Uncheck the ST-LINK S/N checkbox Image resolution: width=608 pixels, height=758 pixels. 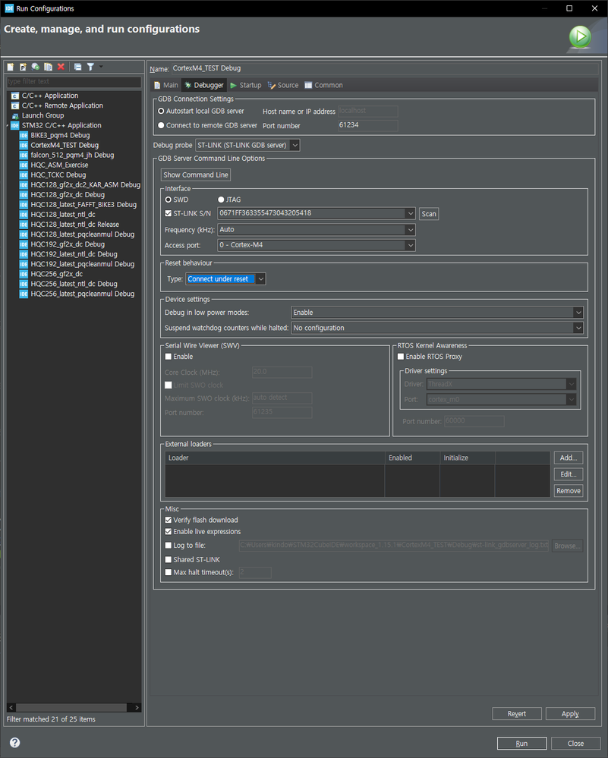(x=169, y=213)
